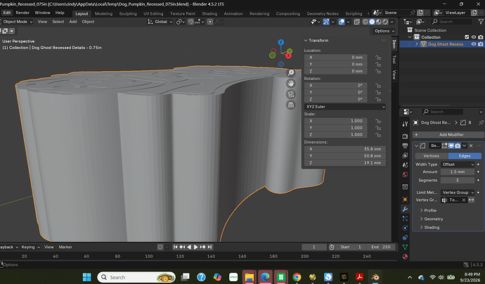Image resolution: width=485 pixels, height=284 pixels.
Task: Open the Physics properties tab icon
Action: (405, 228)
